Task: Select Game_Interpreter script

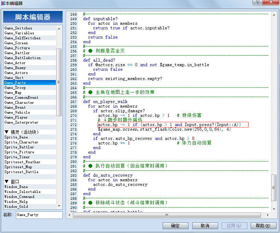Action: point(30,122)
